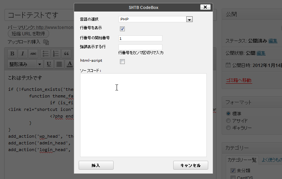
Task: Toggle underline formatting
Action: (49, 64)
